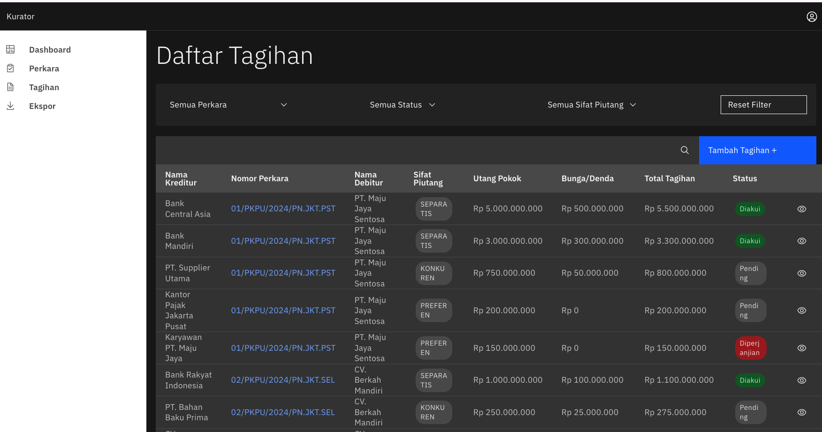Click the Tagihan document icon in the sidebar
This screenshot has width=822, height=432.
pyautogui.click(x=10, y=87)
